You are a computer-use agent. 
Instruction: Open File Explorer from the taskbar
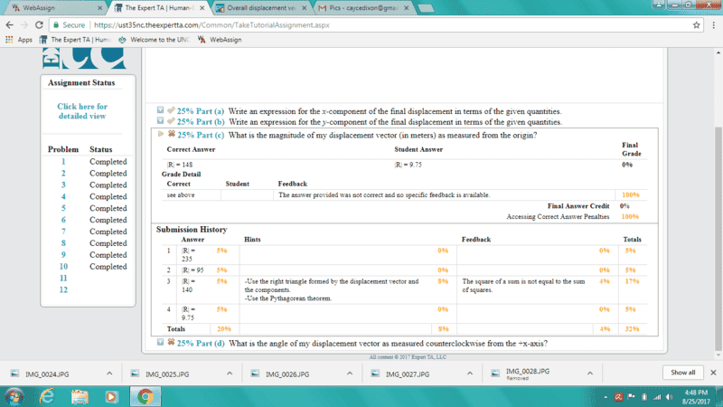coord(80,396)
